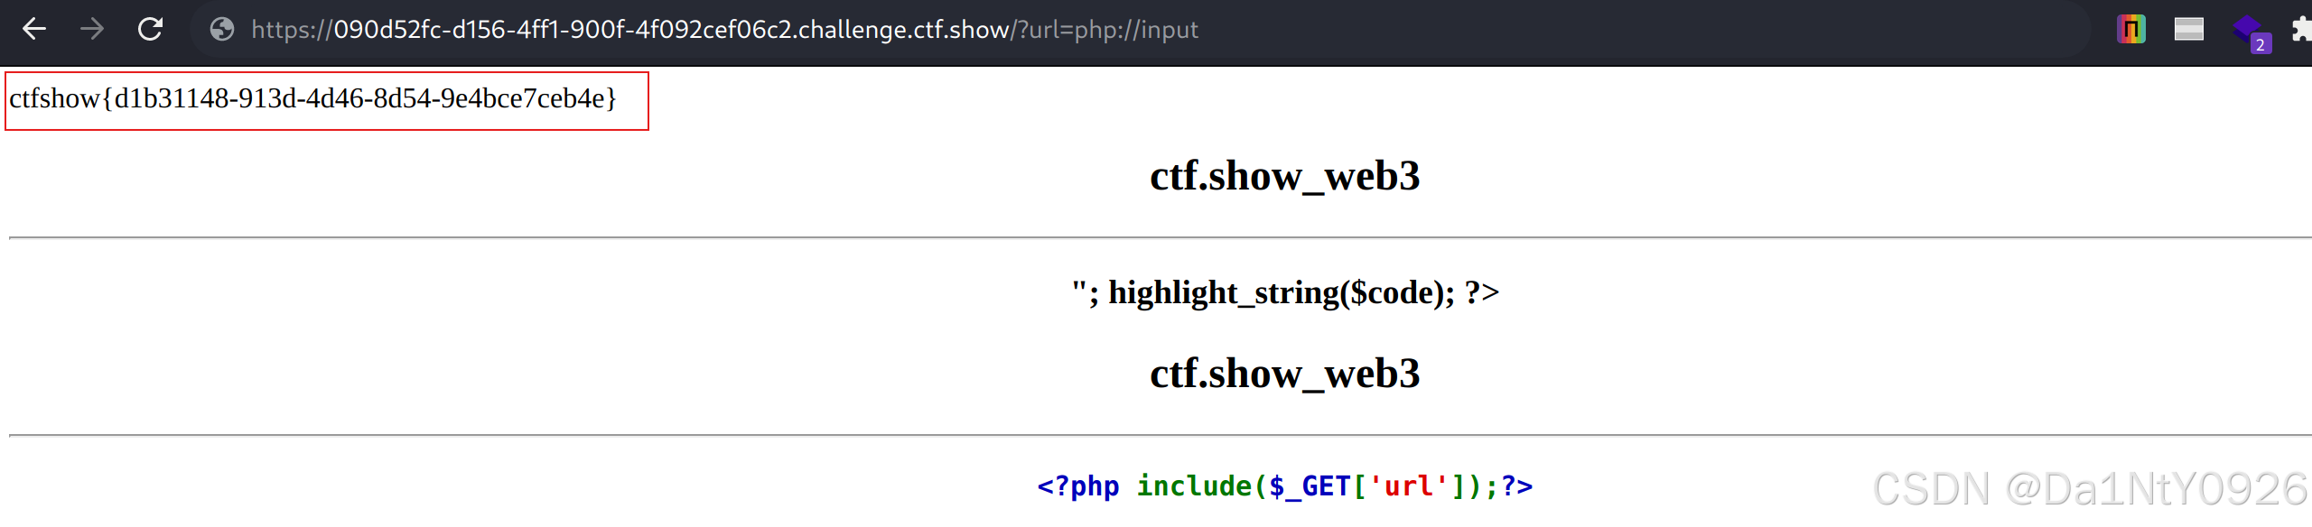
Task: Open the puzzle-piece extensions menu
Action: [x=2302, y=30]
